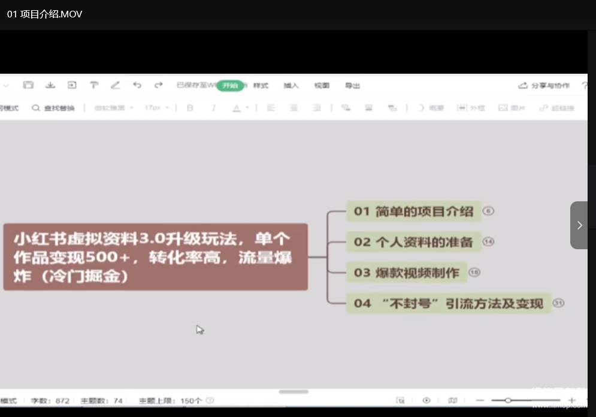Switch to the 插入 tab

pos(291,86)
